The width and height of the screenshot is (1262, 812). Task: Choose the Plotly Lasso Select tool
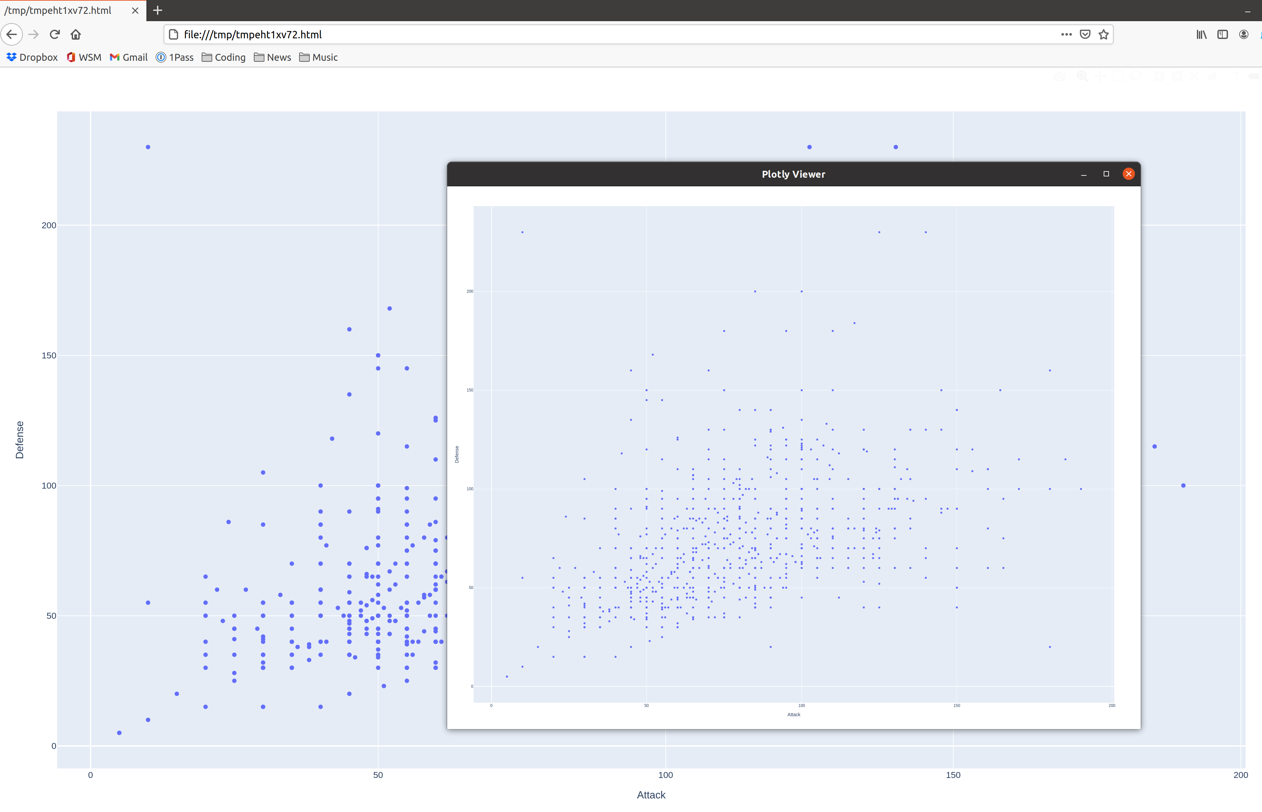[1135, 76]
